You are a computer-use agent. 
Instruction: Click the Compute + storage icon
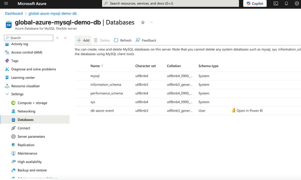click(x=13, y=103)
